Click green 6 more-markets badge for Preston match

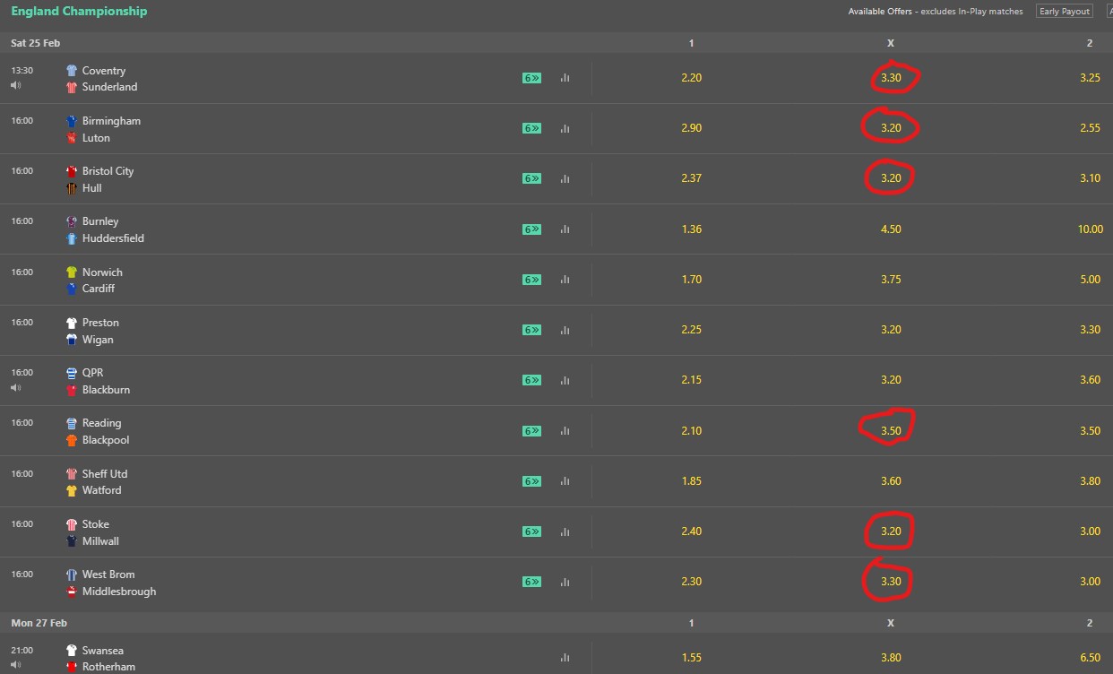coord(531,330)
